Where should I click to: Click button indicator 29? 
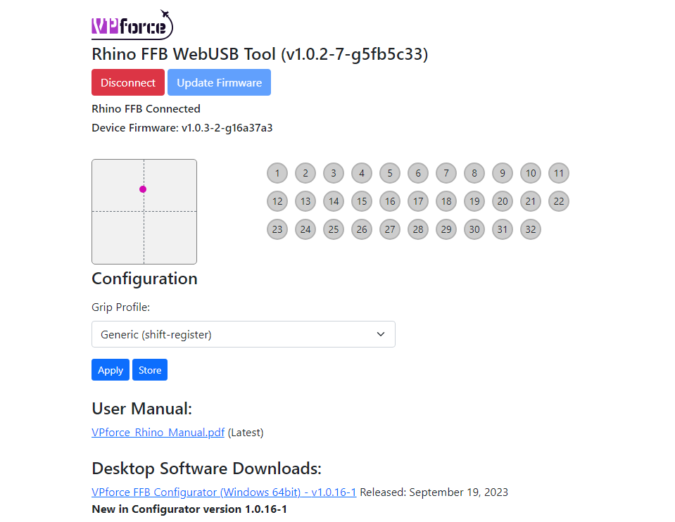point(446,229)
